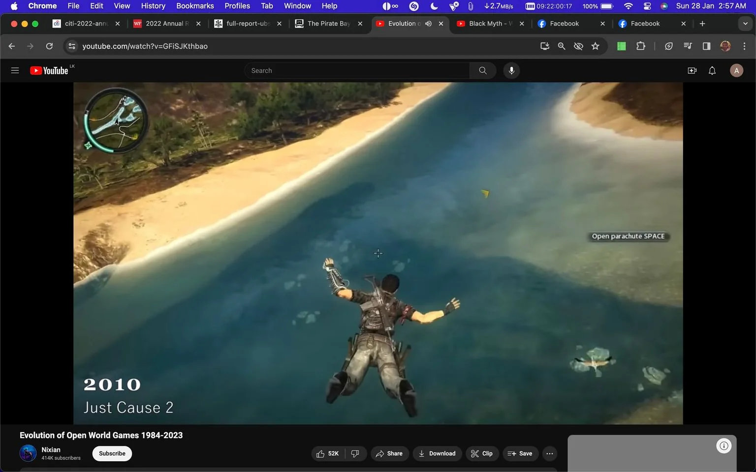Open the YouTube guide hamburger menu
Screen dimensions: 756x472
point(15,70)
